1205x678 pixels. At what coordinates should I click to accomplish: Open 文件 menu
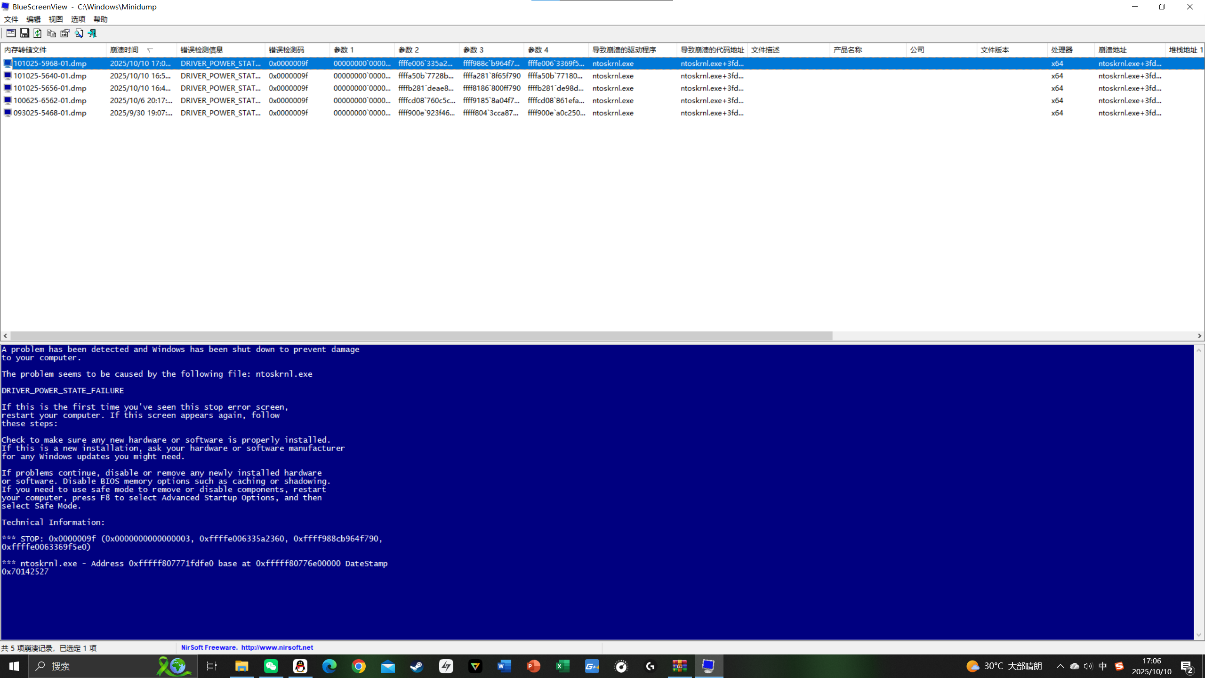(11, 19)
